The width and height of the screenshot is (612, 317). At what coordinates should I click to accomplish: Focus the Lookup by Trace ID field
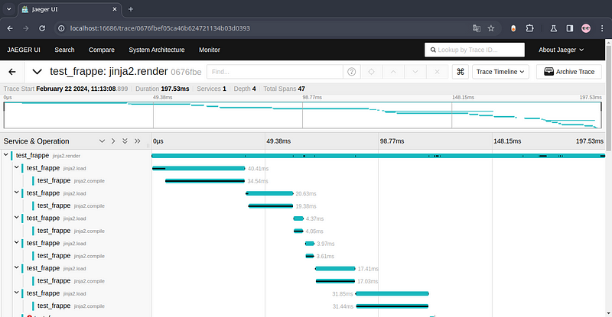(474, 50)
